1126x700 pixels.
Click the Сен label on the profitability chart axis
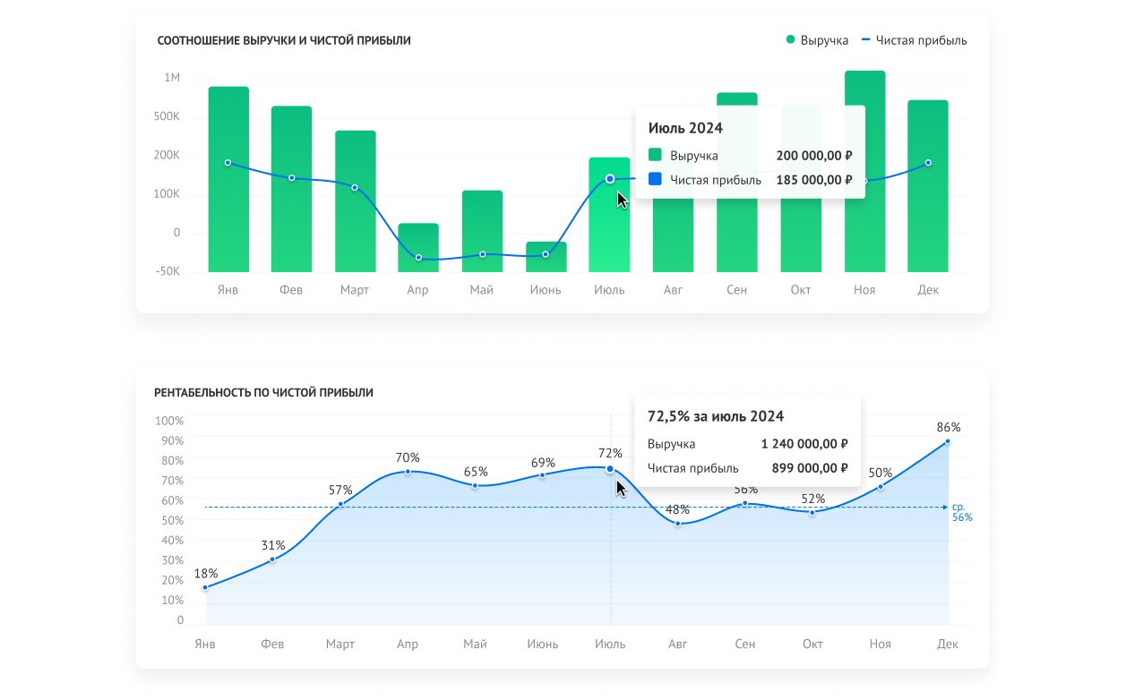tap(745, 644)
